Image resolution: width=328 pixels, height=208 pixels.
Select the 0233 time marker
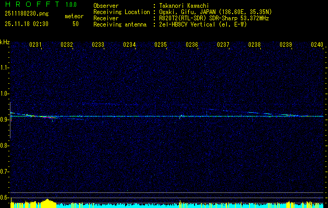coord(98,45)
